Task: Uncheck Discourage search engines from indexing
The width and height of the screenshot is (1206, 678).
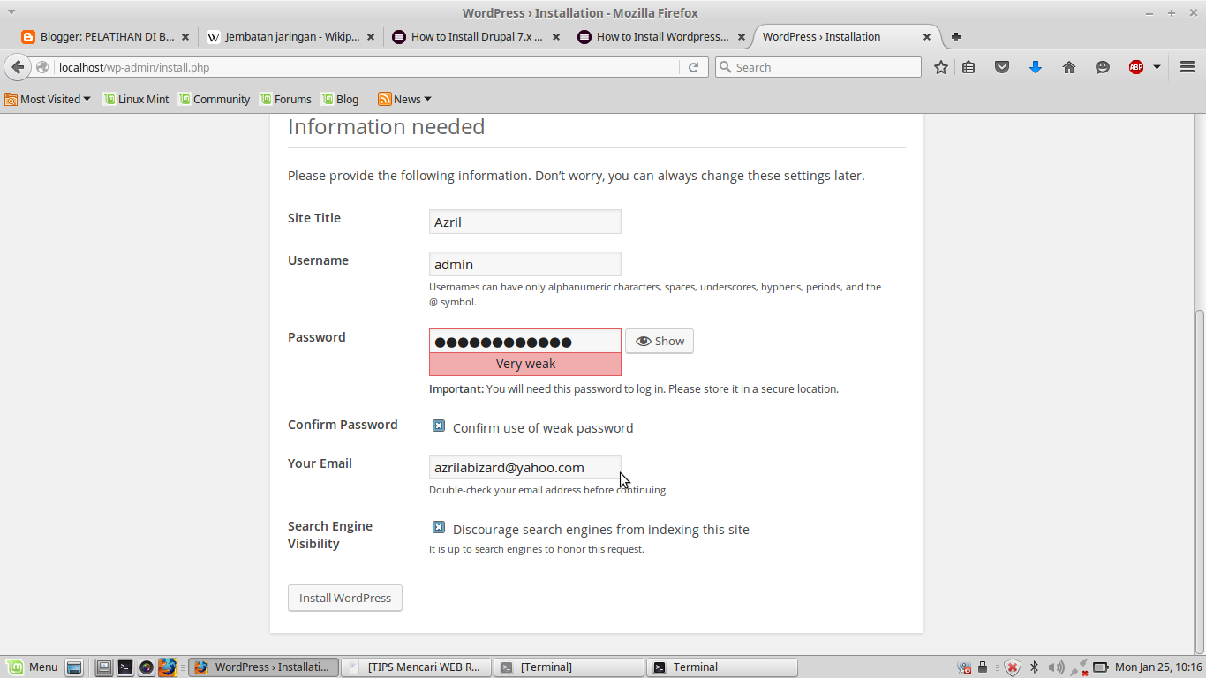Action: point(439,528)
